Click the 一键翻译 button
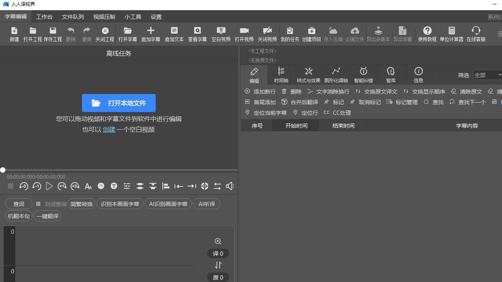 (x=47, y=216)
